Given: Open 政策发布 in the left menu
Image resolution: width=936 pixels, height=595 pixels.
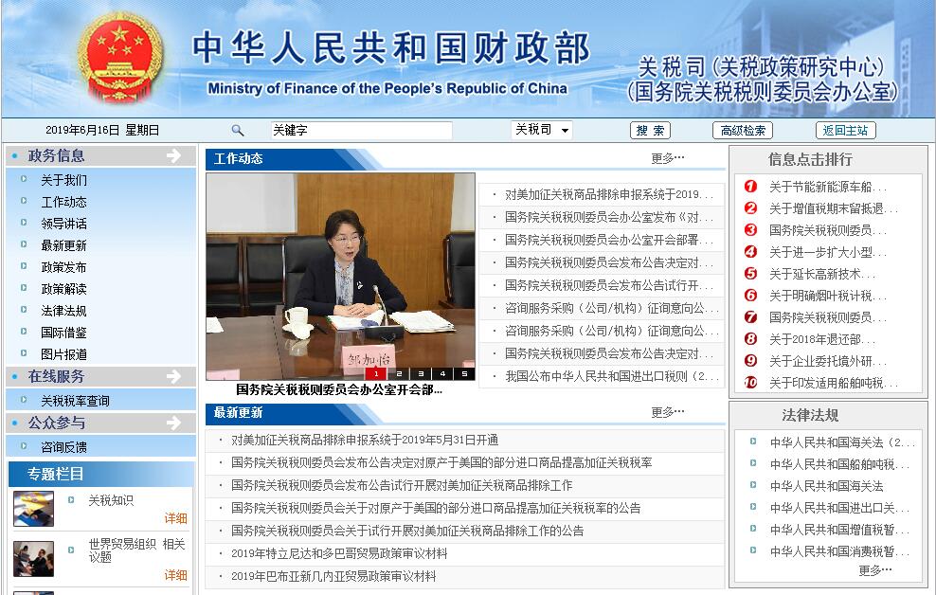Looking at the screenshot, I should (x=63, y=267).
